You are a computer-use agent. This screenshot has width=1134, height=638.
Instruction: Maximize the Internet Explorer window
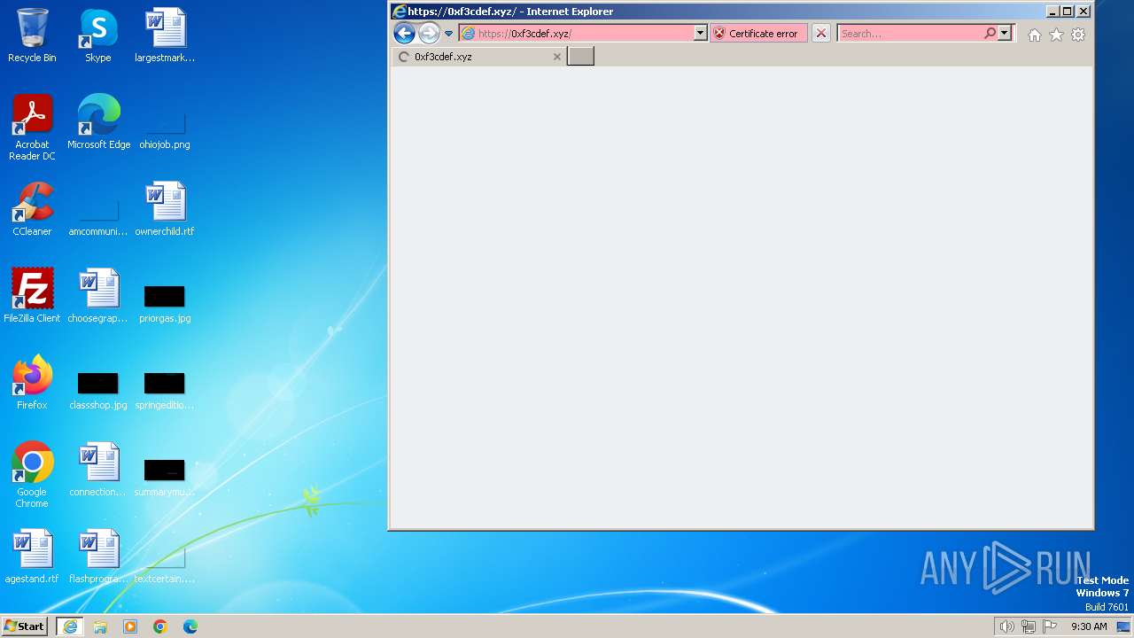click(1068, 12)
